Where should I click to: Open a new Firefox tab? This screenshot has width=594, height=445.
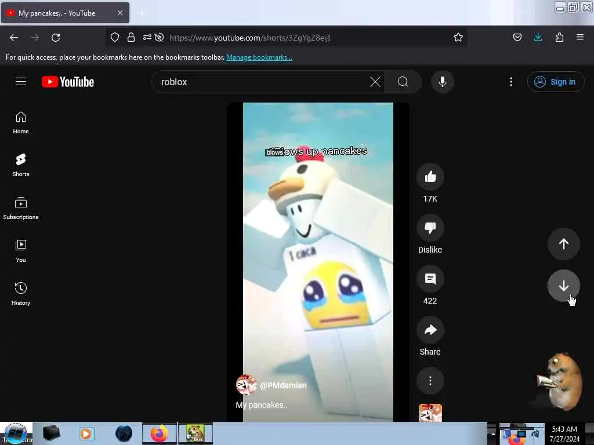(x=142, y=13)
